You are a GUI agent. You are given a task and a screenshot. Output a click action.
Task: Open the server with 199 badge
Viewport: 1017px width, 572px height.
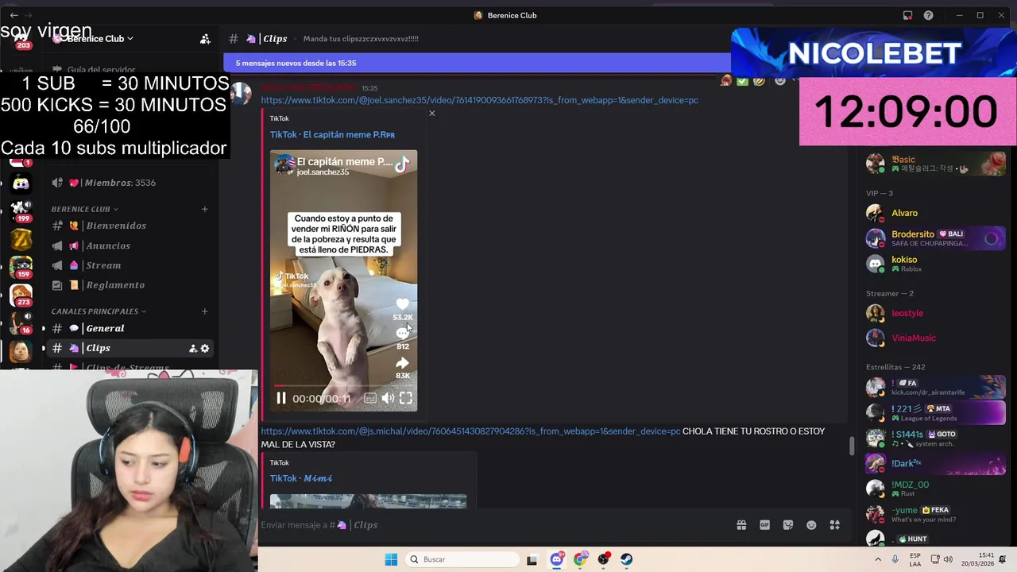pyautogui.click(x=21, y=210)
